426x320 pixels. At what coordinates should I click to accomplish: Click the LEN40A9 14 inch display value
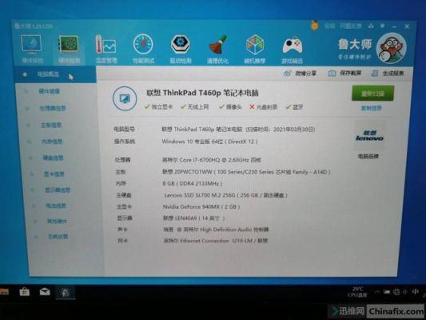point(193,218)
